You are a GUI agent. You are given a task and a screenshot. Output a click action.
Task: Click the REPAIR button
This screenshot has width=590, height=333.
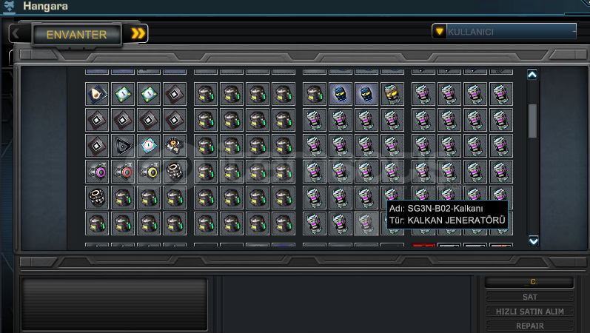click(530, 326)
